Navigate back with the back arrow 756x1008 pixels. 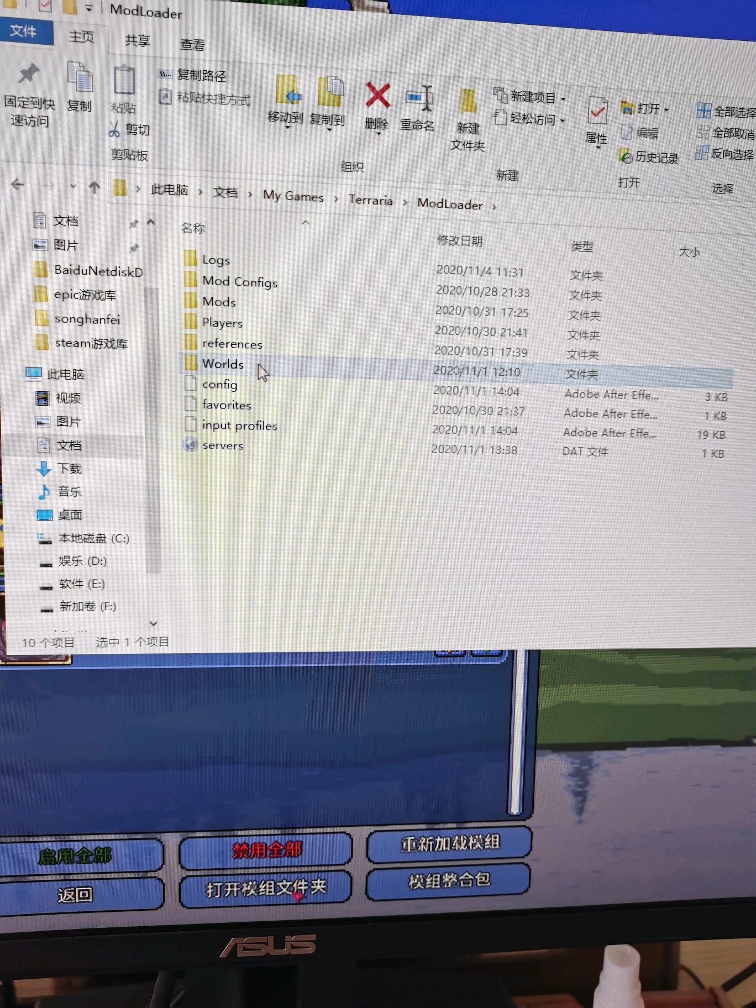coord(18,185)
